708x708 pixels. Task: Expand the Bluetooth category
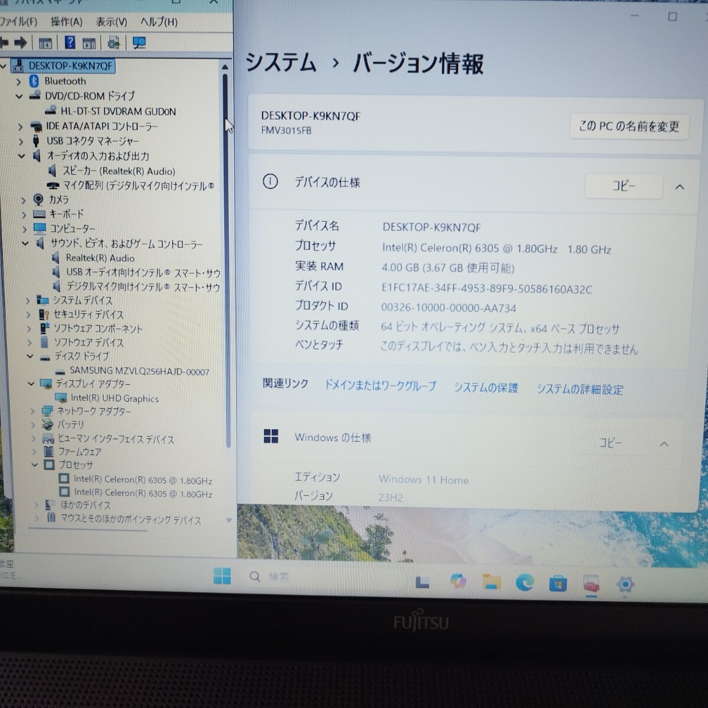(x=18, y=81)
